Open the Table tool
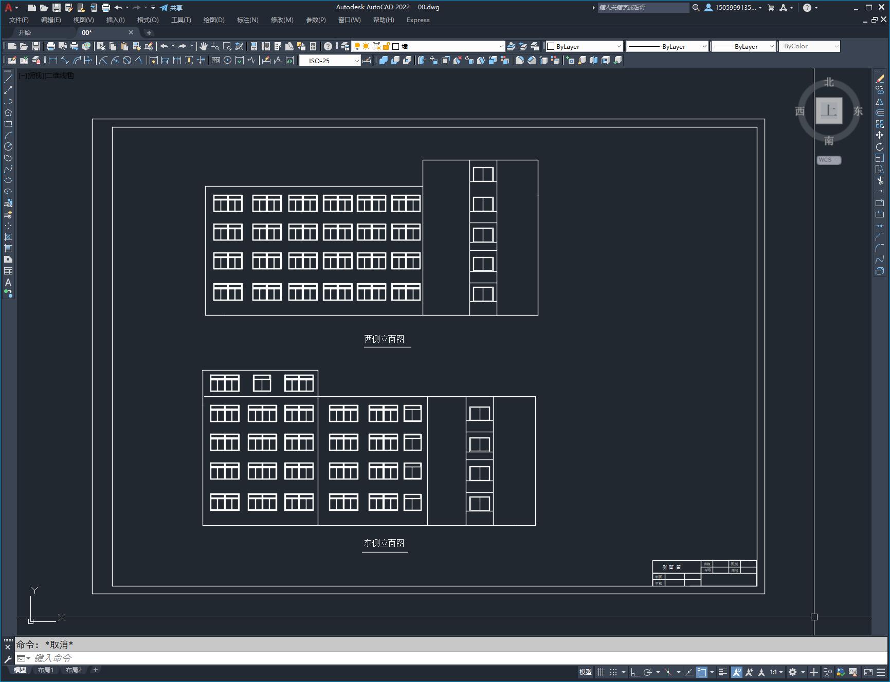The image size is (890, 682). point(8,271)
